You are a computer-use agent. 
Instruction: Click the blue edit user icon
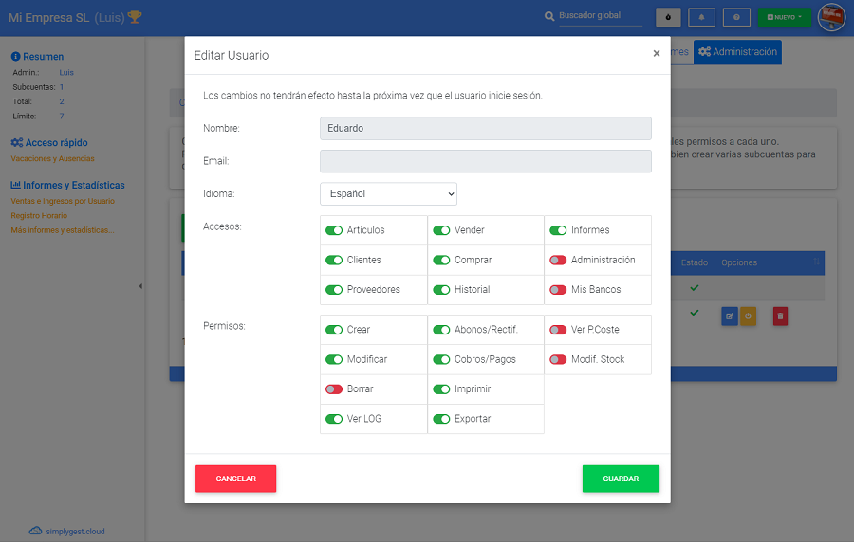click(729, 316)
